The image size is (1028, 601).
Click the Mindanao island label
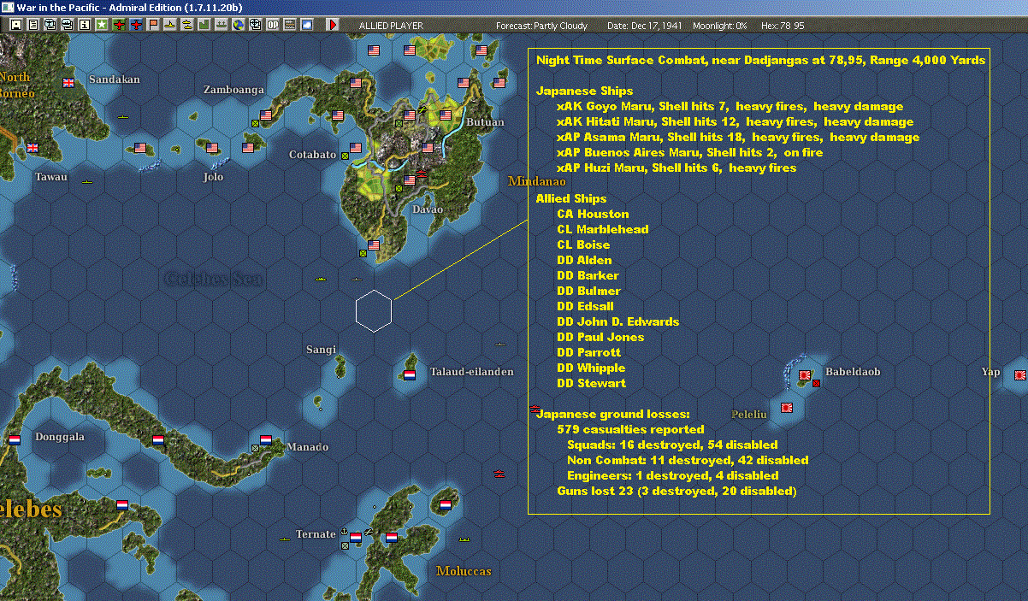click(x=537, y=181)
